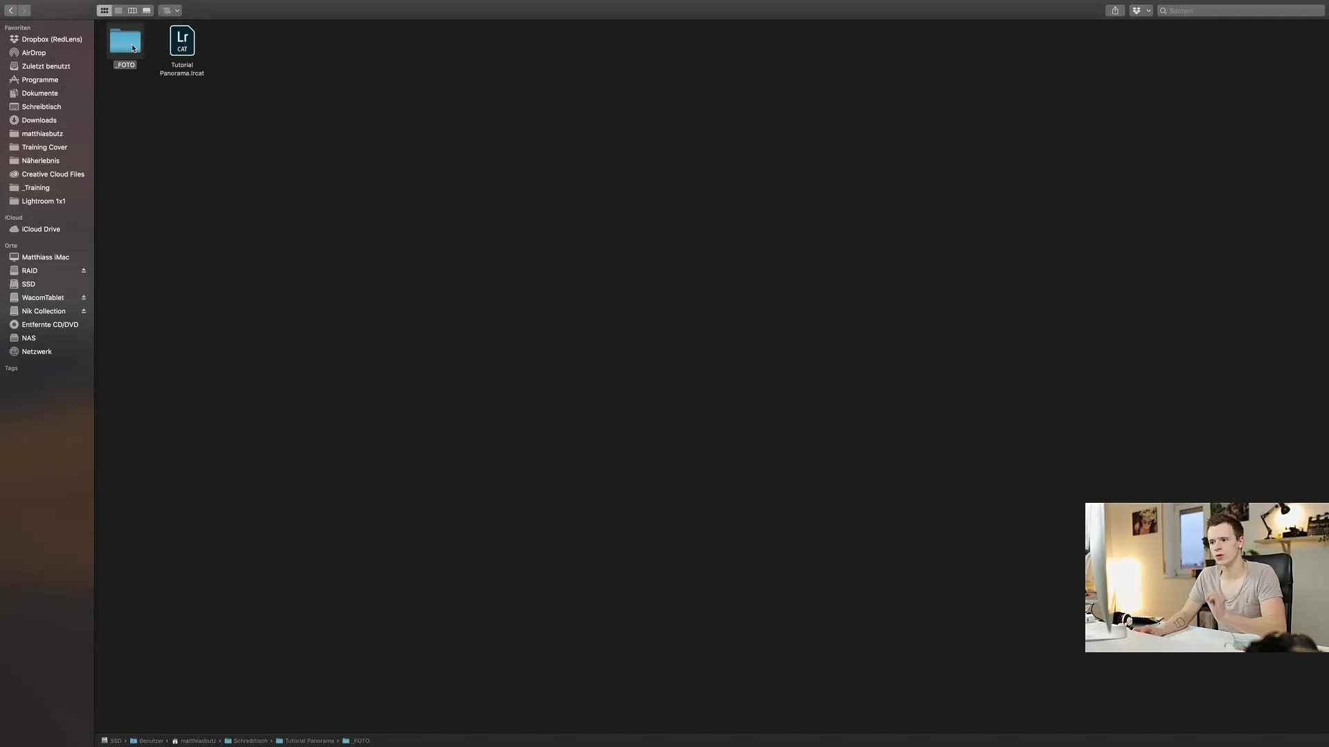Expand Tags section in sidebar
This screenshot has width=1329, height=747.
click(x=11, y=369)
